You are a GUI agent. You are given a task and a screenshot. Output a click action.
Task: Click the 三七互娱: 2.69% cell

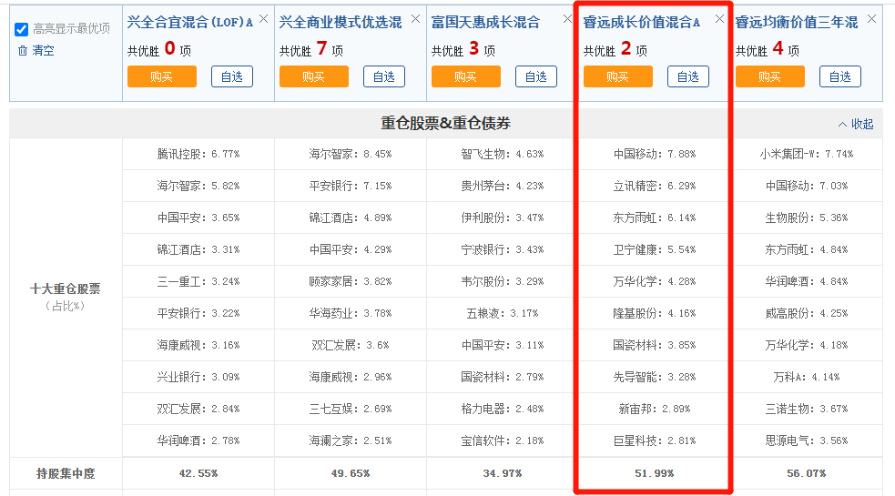[x=351, y=410]
